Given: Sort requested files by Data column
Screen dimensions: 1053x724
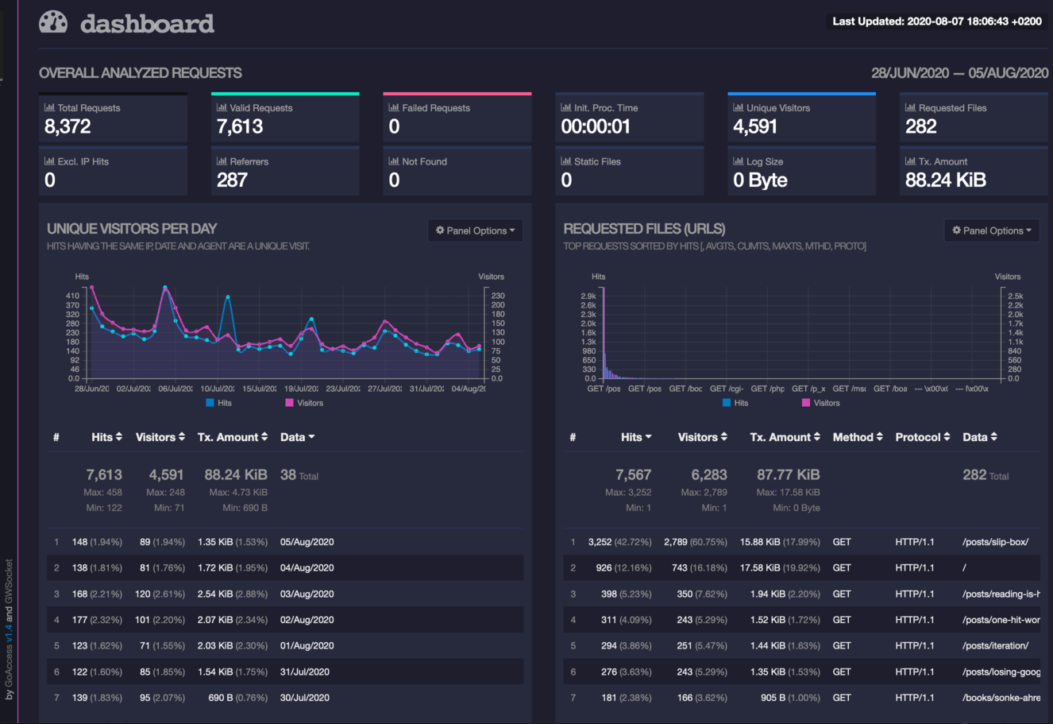Looking at the screenshot, I should click(980, 437).
